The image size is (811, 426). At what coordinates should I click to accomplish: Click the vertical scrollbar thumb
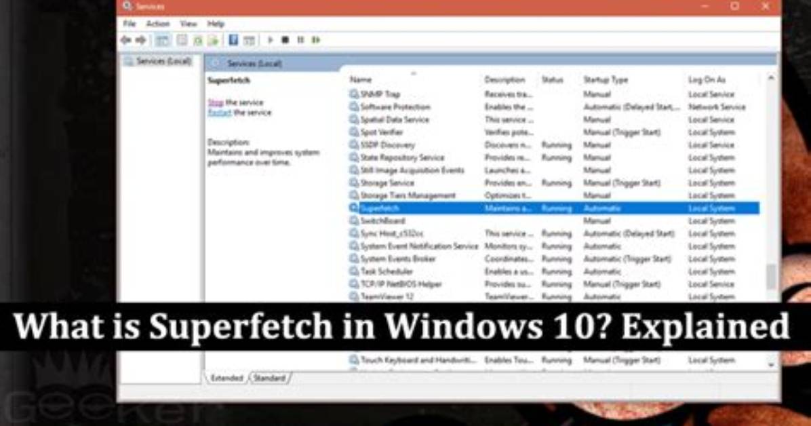click(771, 276)
